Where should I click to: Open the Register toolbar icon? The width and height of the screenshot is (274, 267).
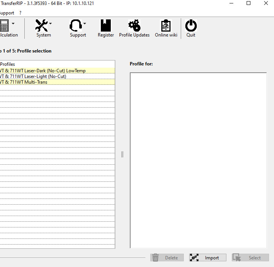(106, 25)
